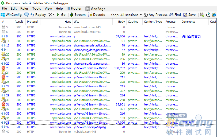Click the comment speech bubble icon

pyautogui.click(x=26, y=15)
